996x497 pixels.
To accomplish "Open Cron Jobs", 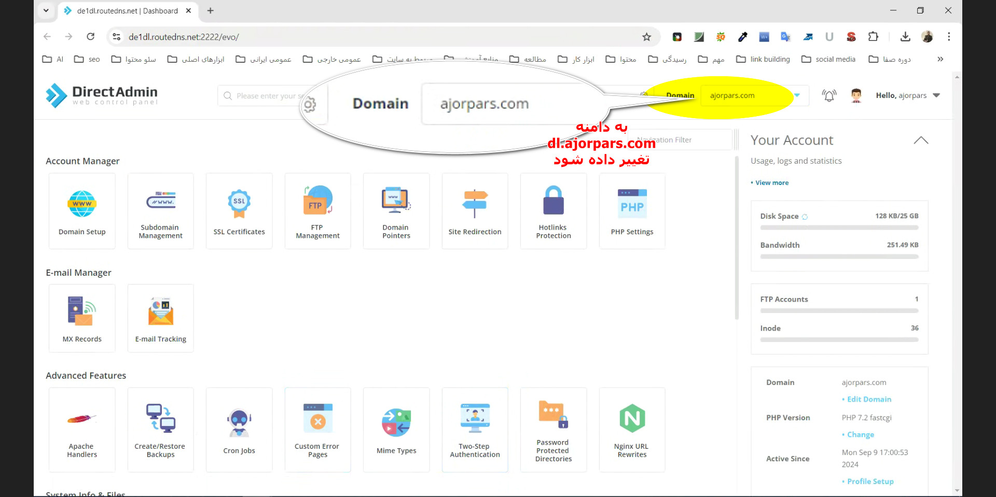I will pyautogui.click(x=239, y=430).
